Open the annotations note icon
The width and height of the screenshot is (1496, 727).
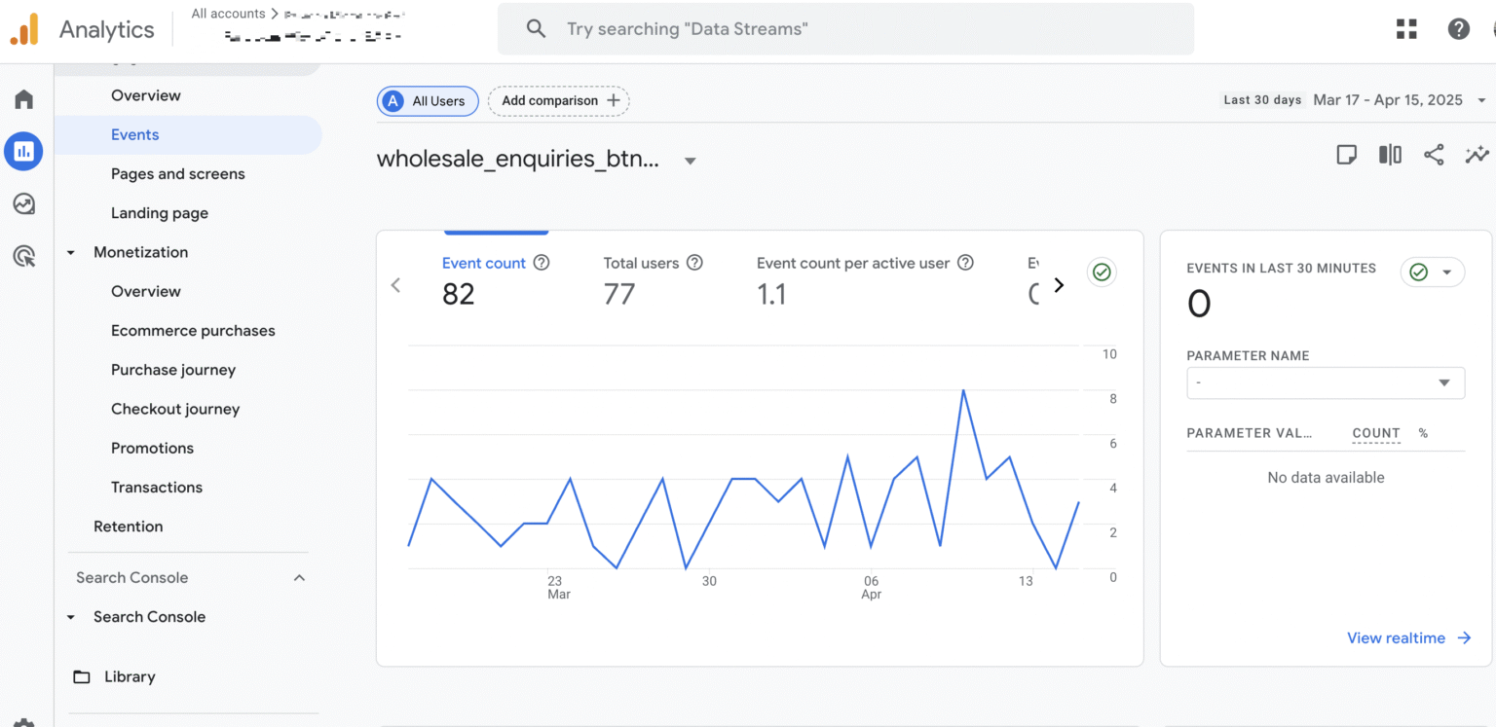coord(1346,155)
